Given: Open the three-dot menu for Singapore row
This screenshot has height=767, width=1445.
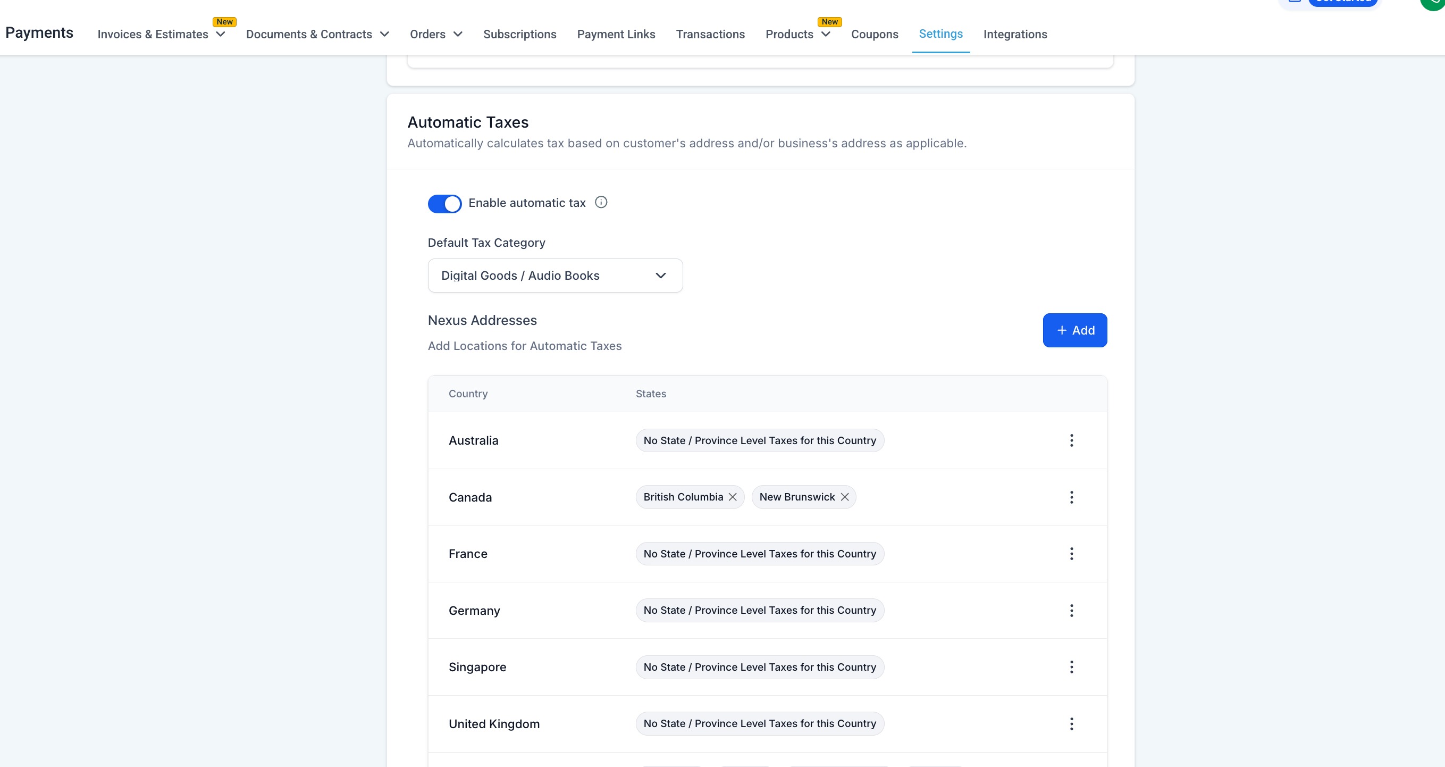Looking at the screenshot, I should point(1071,667).
